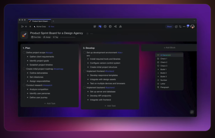
Task: Open the title's three-dot options
Action: coord(91,34)
